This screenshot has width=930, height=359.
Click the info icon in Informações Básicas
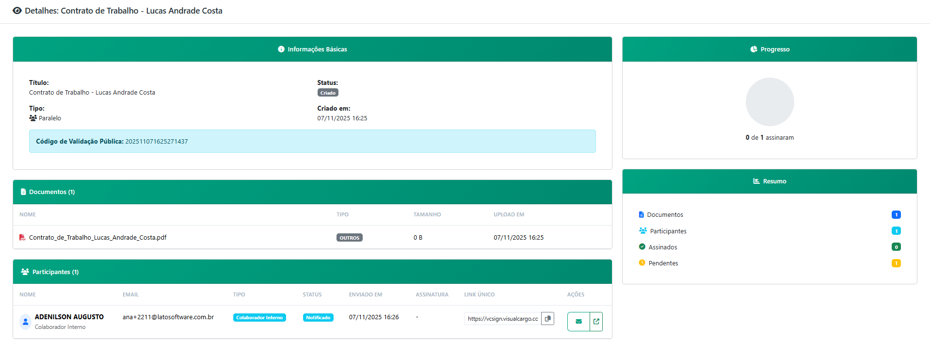281,49
